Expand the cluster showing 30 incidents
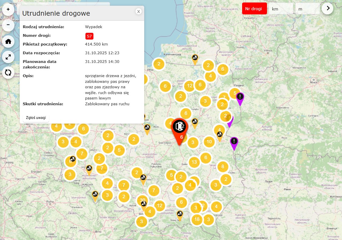Screen dimensions: 342x240 pos(143,200)
